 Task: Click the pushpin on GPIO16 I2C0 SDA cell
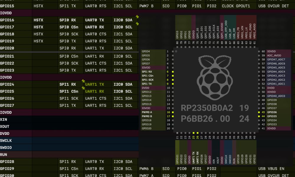pyautogui.click(x=137, y=17)
